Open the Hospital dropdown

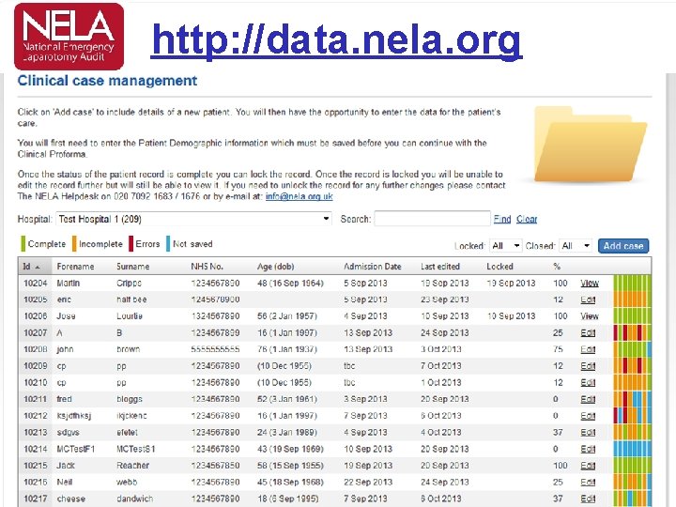pos(193,219)
